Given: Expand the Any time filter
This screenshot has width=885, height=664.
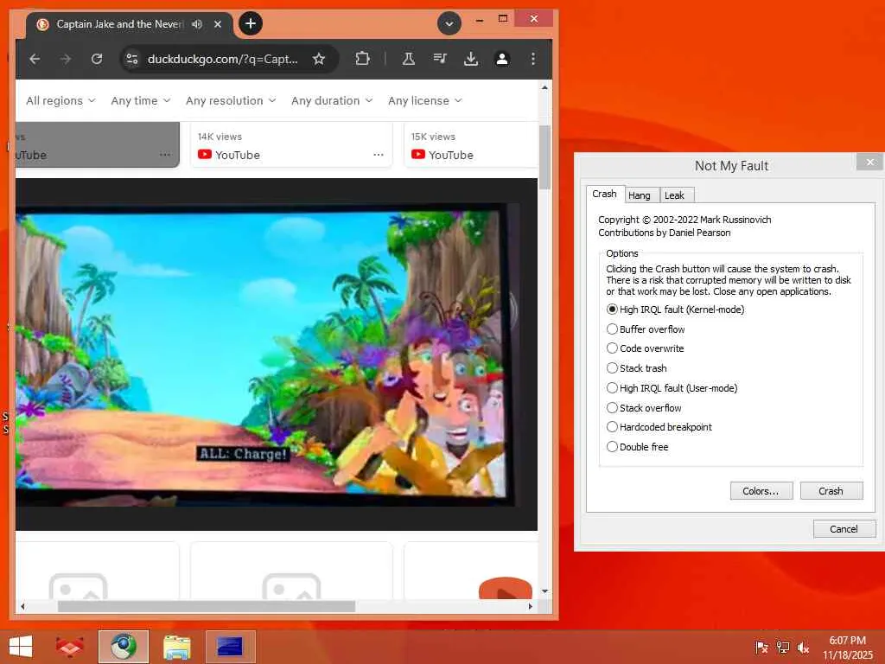Looking at the screenshot, I should [141, 100].
